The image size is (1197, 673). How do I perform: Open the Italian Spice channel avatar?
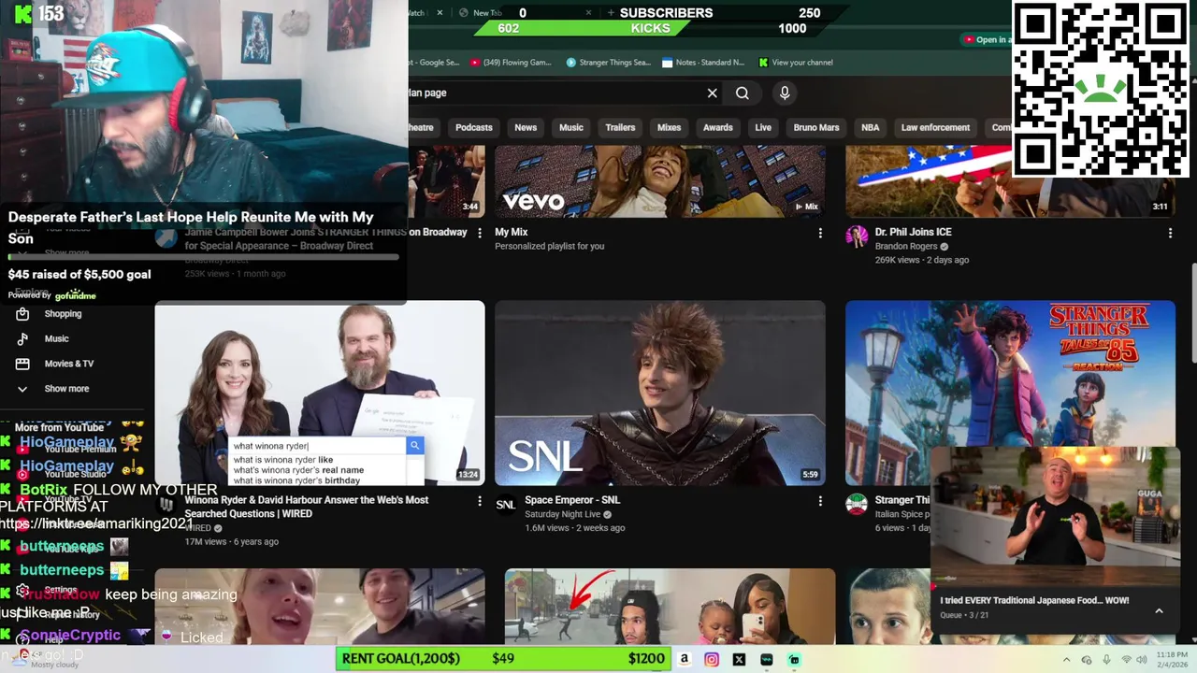[x=857, y=505]
